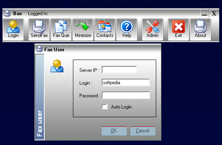Screen dimensions: 222x145
Task: Confirm with the OK button
Action: [x=114, y=131]
